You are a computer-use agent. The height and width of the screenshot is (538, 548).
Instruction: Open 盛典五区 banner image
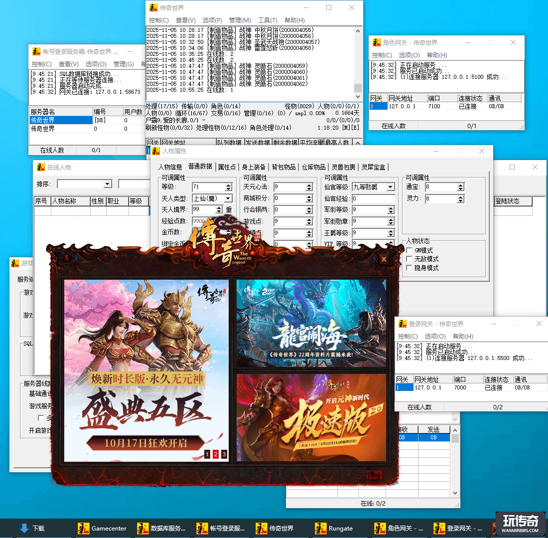tap(146, 370)
